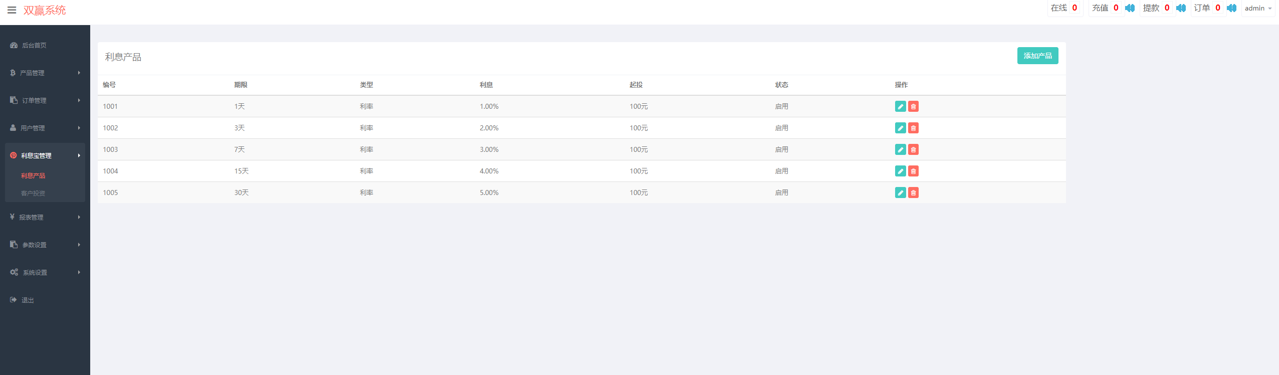This screenshot has height=375, width=1279.
Task: Edit the 1004 product with pencil icon
Action: click(900, 171)
